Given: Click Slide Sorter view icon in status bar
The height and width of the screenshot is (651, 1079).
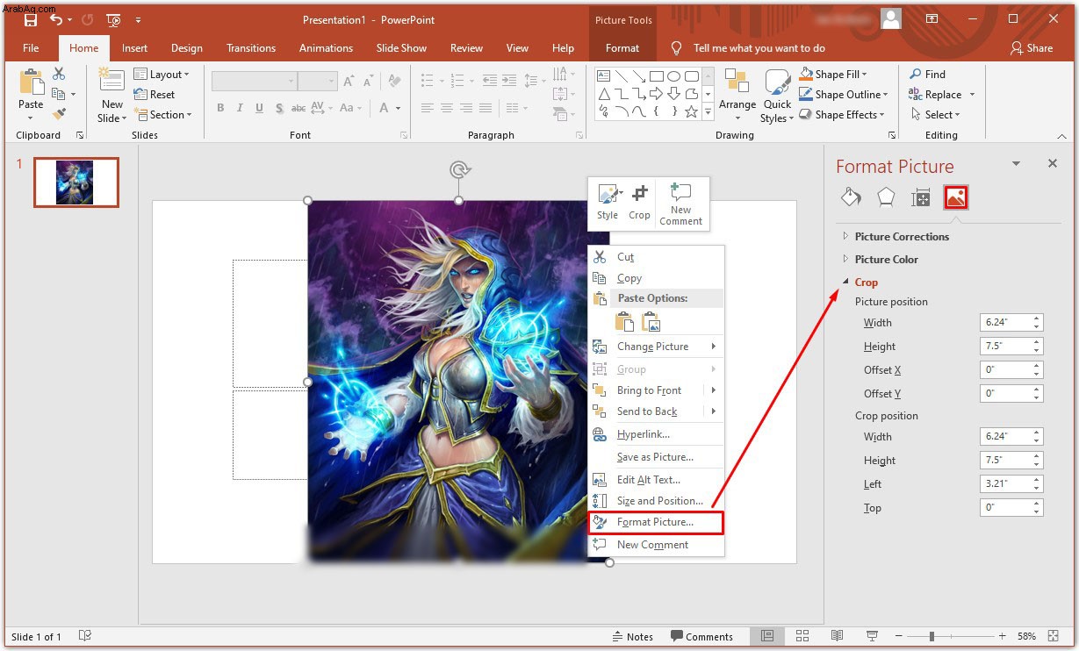Looking at the screenshot, I should coord(802,636).
